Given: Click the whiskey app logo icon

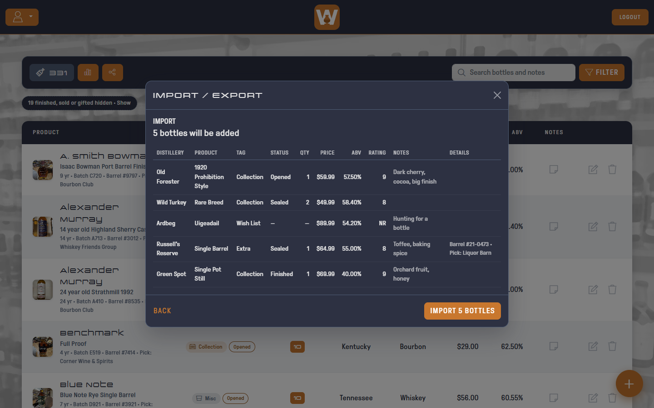Looking at the screenshot, I should point(327,17).
